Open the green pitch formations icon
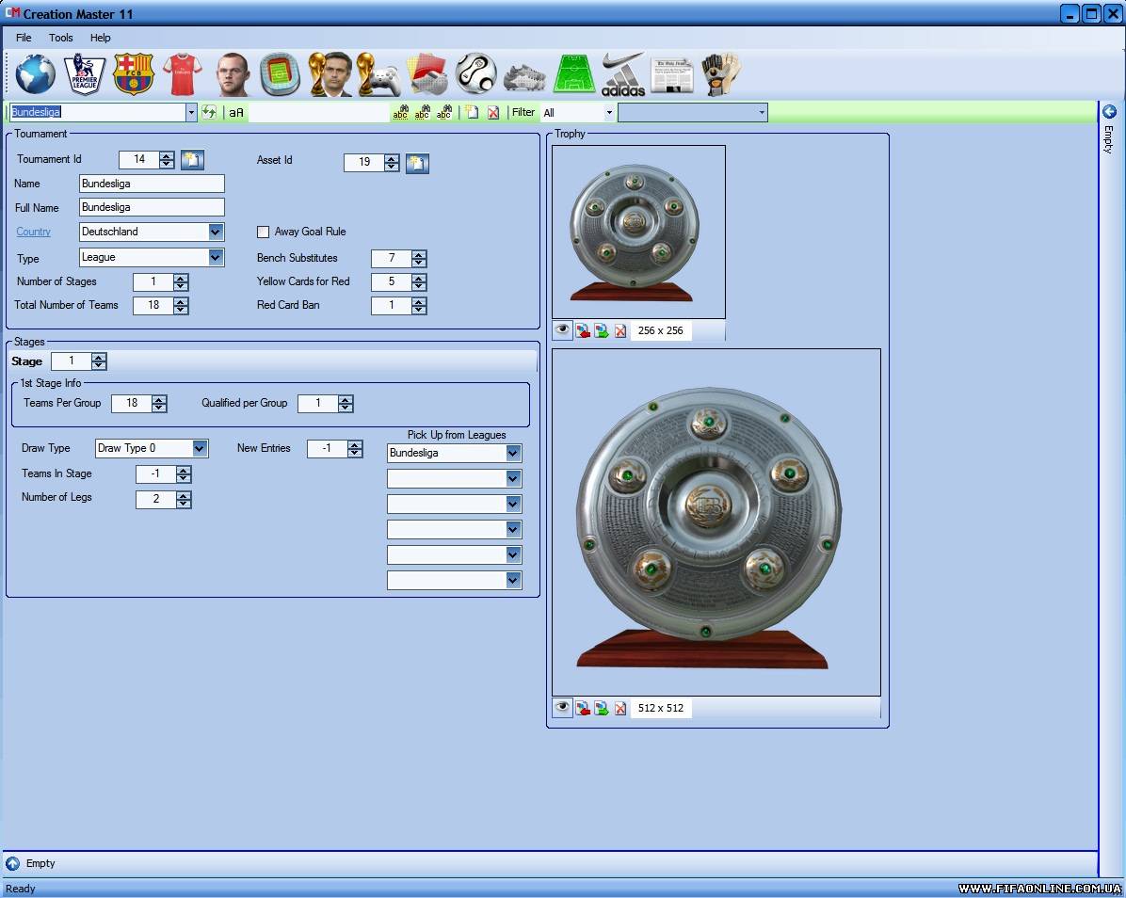The height and width of the screenshot is (898, 1126). [573, 74]
